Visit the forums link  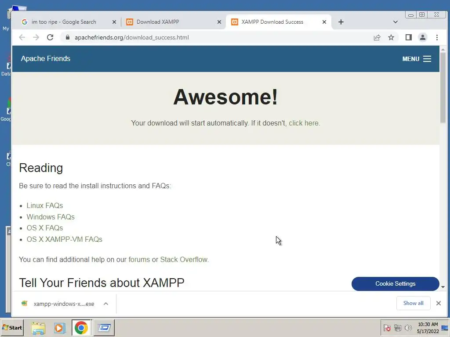coord(139,260)
